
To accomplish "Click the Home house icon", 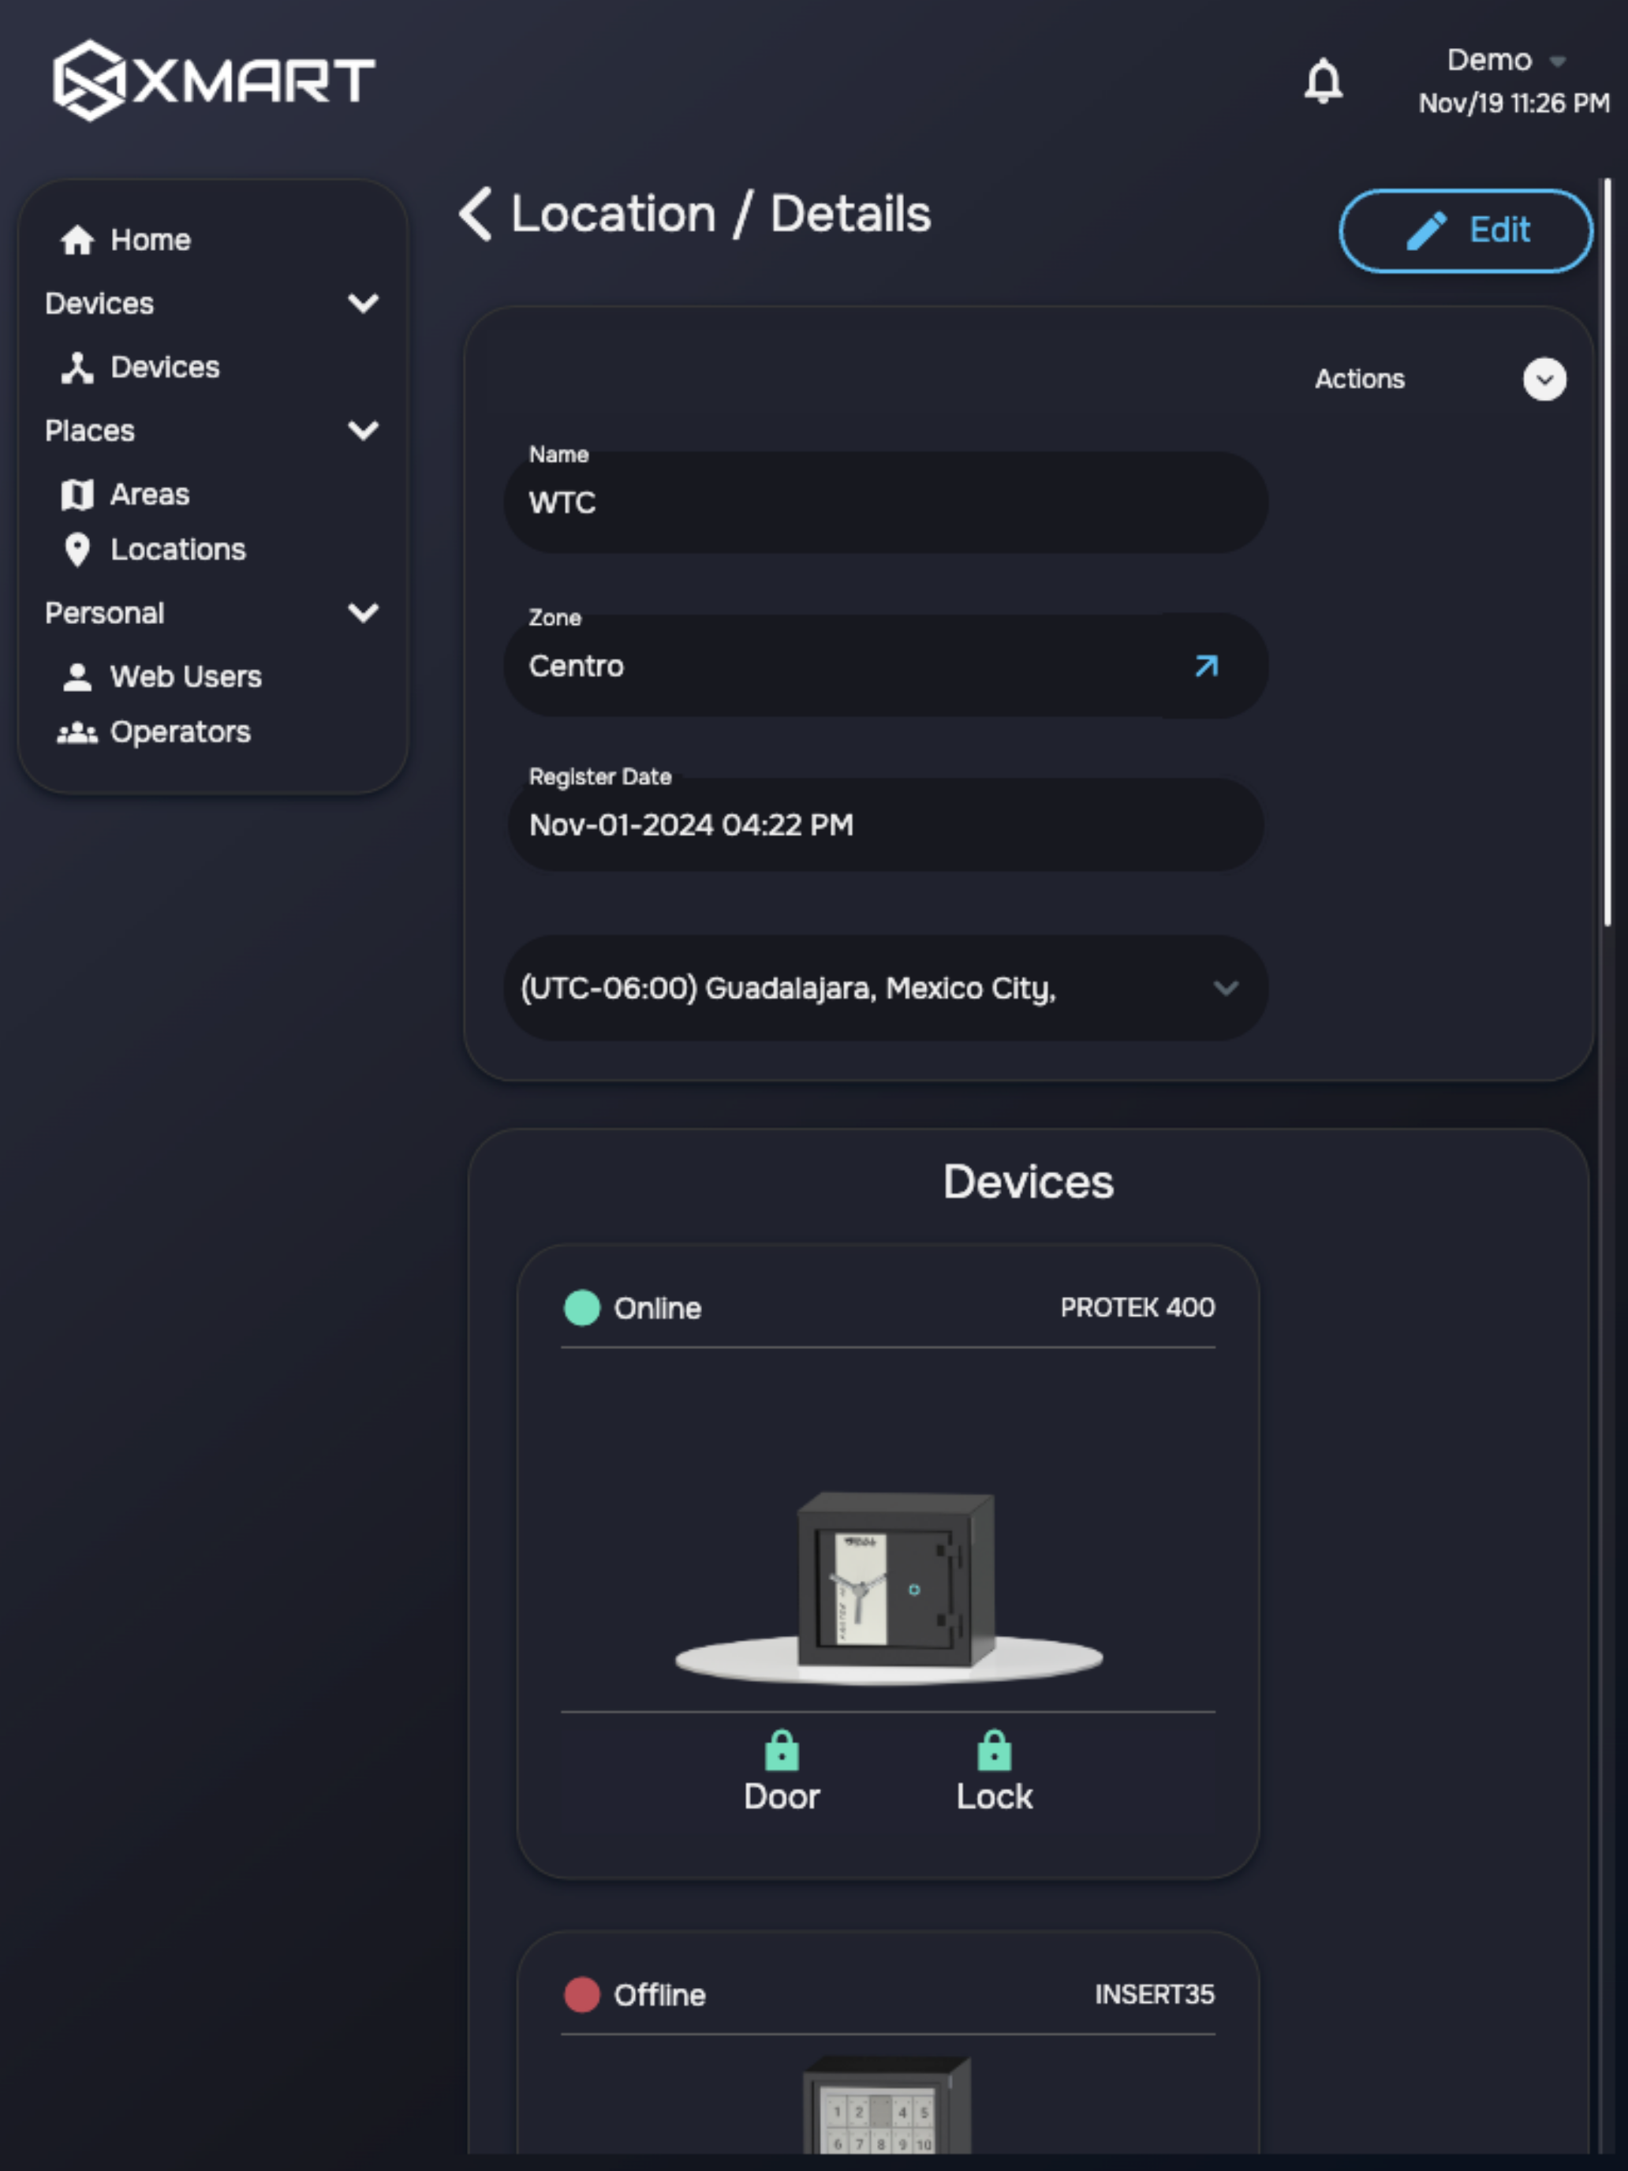I will pyautogui.click(x=77, y=240).
